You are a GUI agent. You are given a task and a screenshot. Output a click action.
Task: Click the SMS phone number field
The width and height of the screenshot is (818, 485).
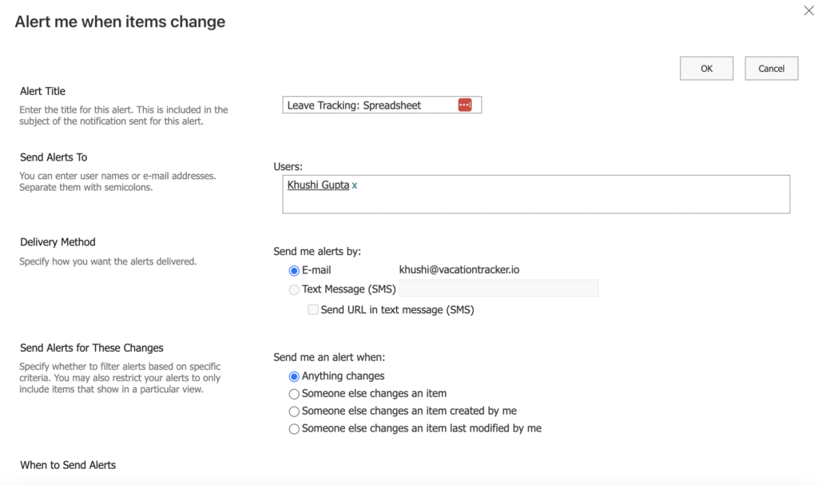click(499, 288)
